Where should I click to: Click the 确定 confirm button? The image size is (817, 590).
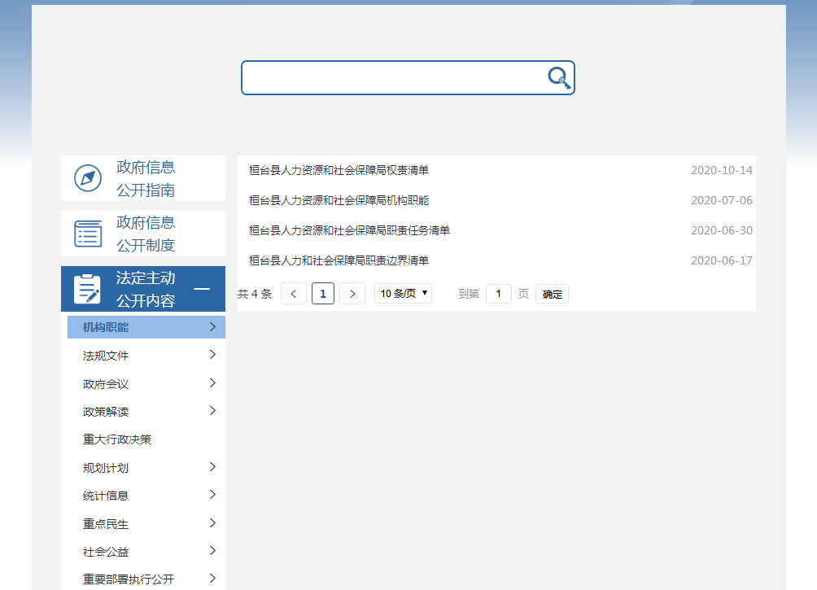tap(553, 295)
